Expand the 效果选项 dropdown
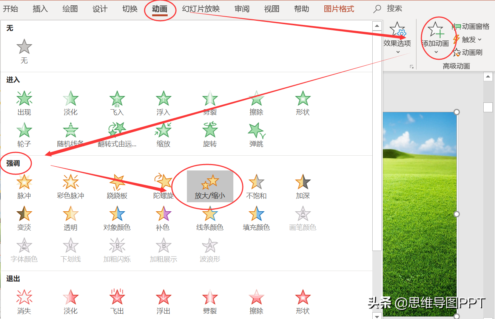This screenshot has height=319, width=495. 397,38
